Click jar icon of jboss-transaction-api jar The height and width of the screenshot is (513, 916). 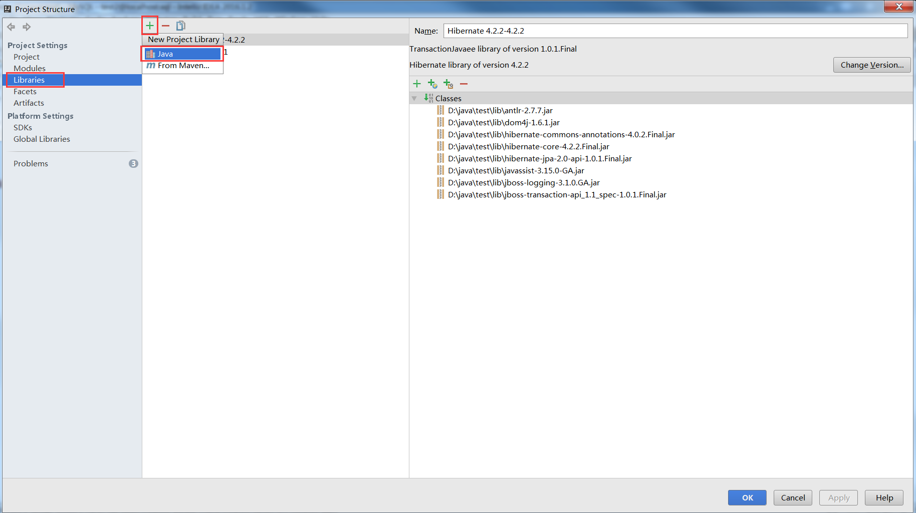click(x=440, y=194)
